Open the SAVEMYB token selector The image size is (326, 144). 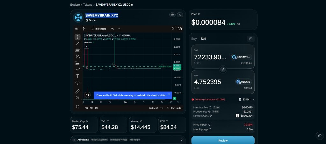(241, 57)
